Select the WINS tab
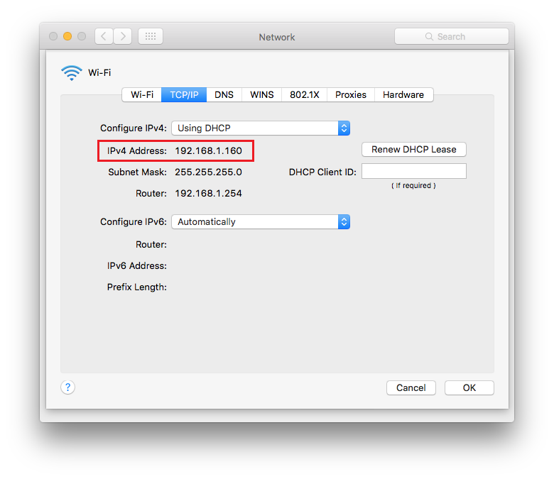Viewport: 554px width, 479px height. pyautogui.click(x=261, y=95)
